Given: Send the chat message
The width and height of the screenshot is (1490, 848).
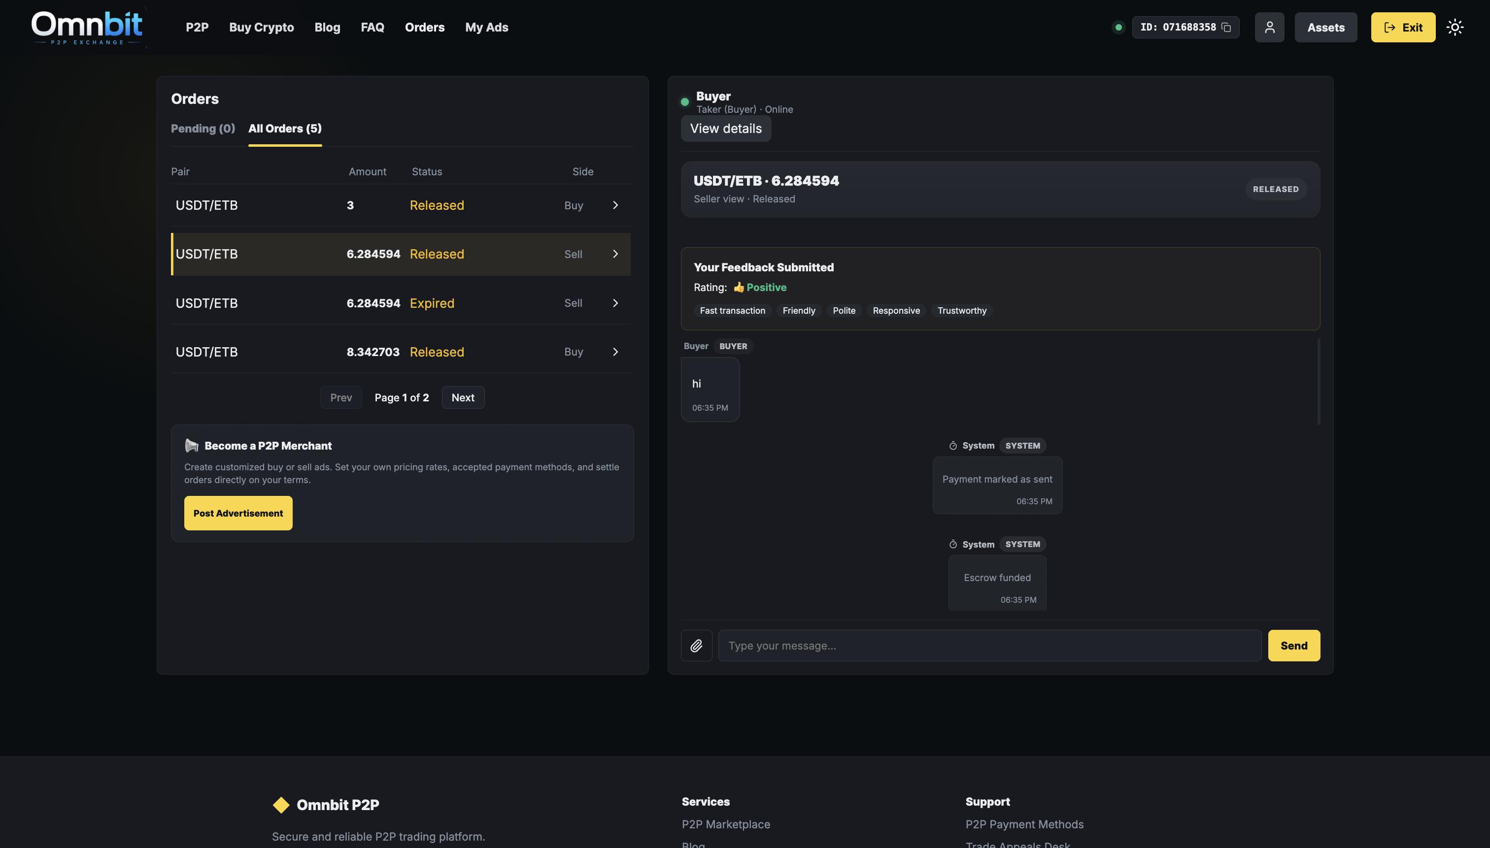Looking at the screenshot, I should coord(1293,645).
